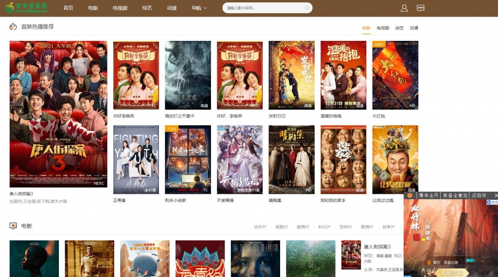
Task: Click 爆率全开 tab on game ad
Action: click(428, 195)
